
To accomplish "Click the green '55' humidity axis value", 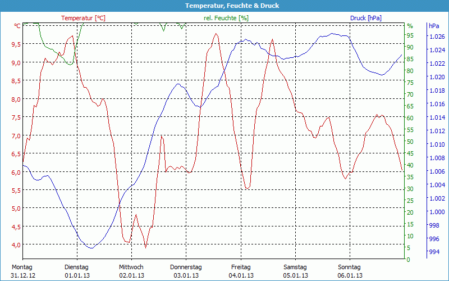I will pyautogui.click(x=410, y=130).
